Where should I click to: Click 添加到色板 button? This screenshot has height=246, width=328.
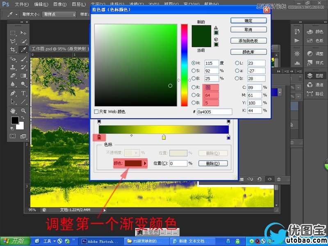(248, 41)
